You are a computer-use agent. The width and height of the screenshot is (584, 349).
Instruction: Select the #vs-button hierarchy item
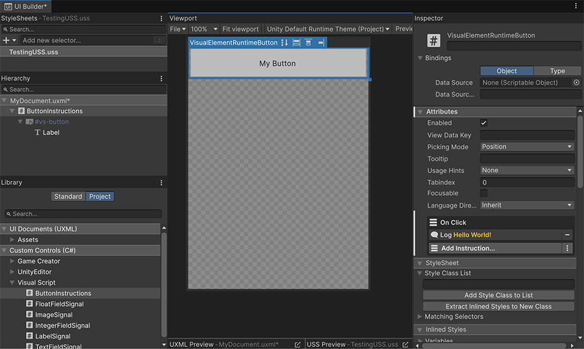pos(51,122)
